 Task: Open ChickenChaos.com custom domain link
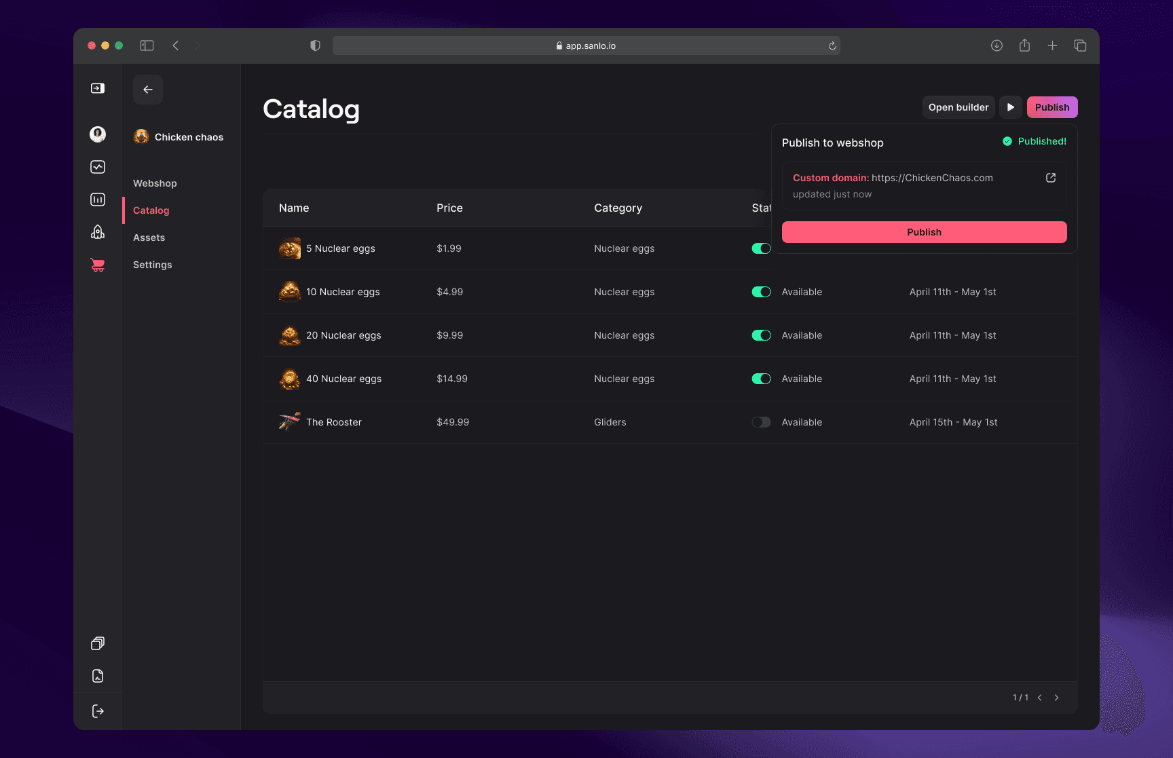coord(932,178)
